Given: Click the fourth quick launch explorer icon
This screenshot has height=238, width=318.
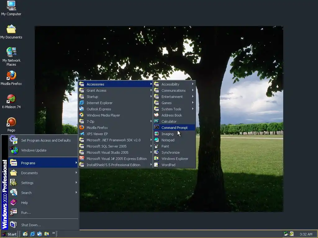Looking at the screenshot, I should coord(47,234).
